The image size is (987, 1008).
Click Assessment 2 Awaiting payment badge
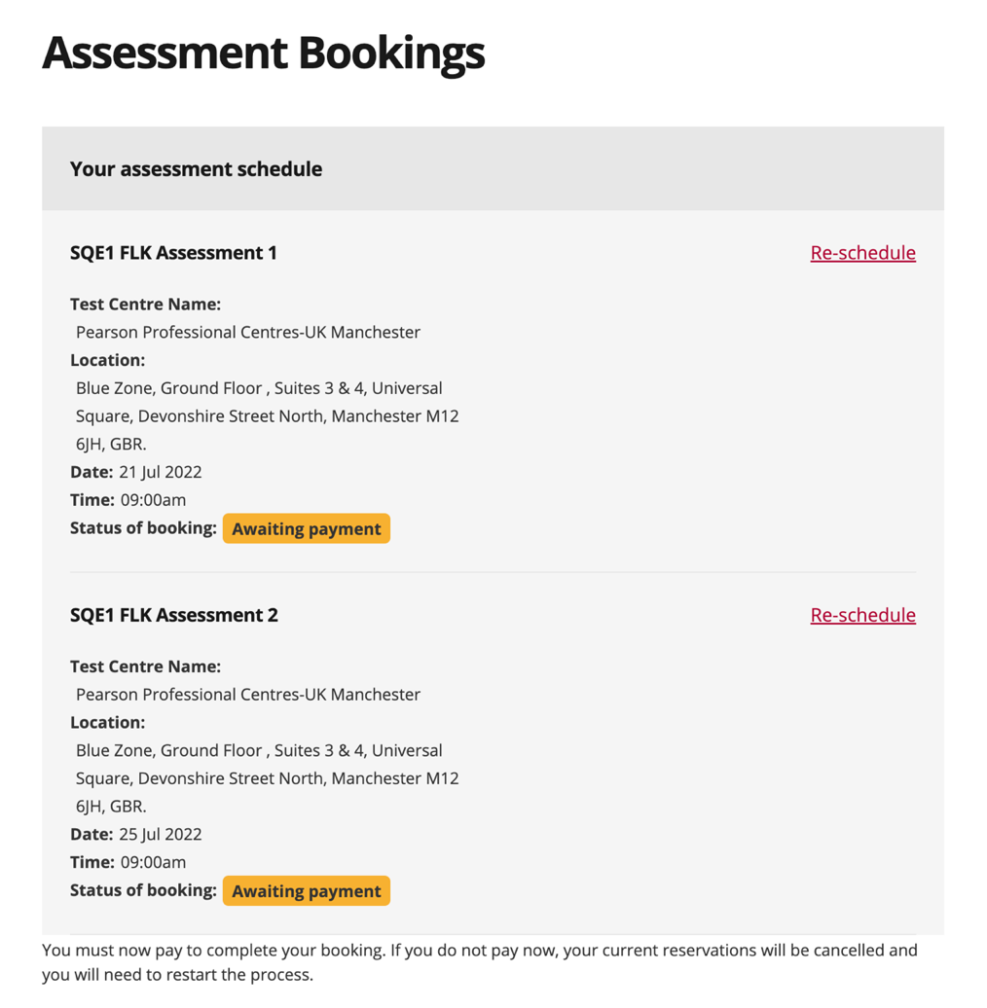[x=306, y=891]
